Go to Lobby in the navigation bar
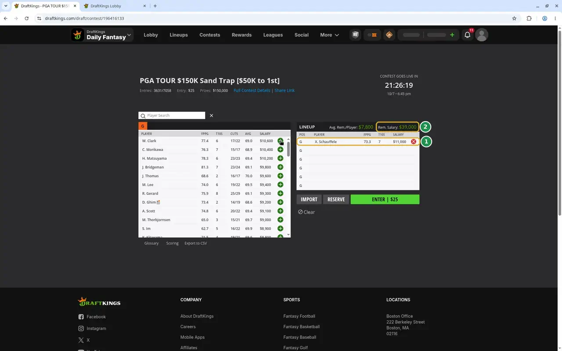 [x=151, y=35]
